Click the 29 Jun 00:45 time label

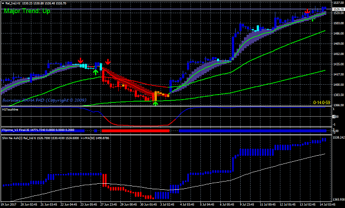click(128, 204)
